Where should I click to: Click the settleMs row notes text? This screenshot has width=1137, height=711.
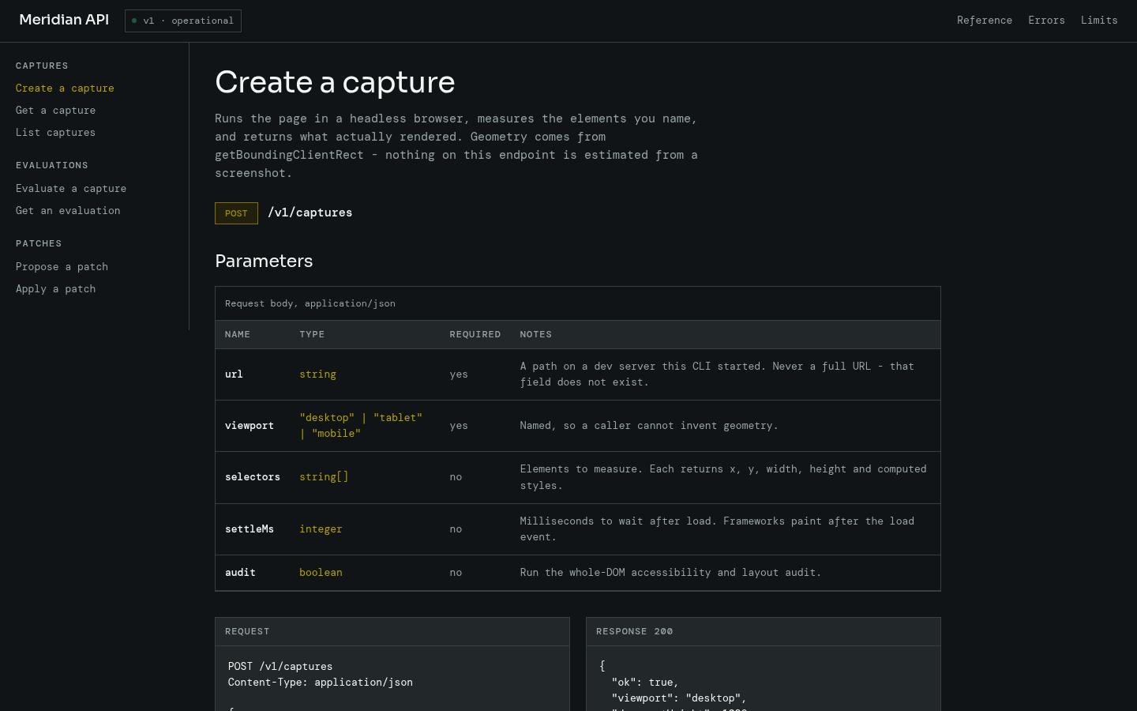pos(717,529)
